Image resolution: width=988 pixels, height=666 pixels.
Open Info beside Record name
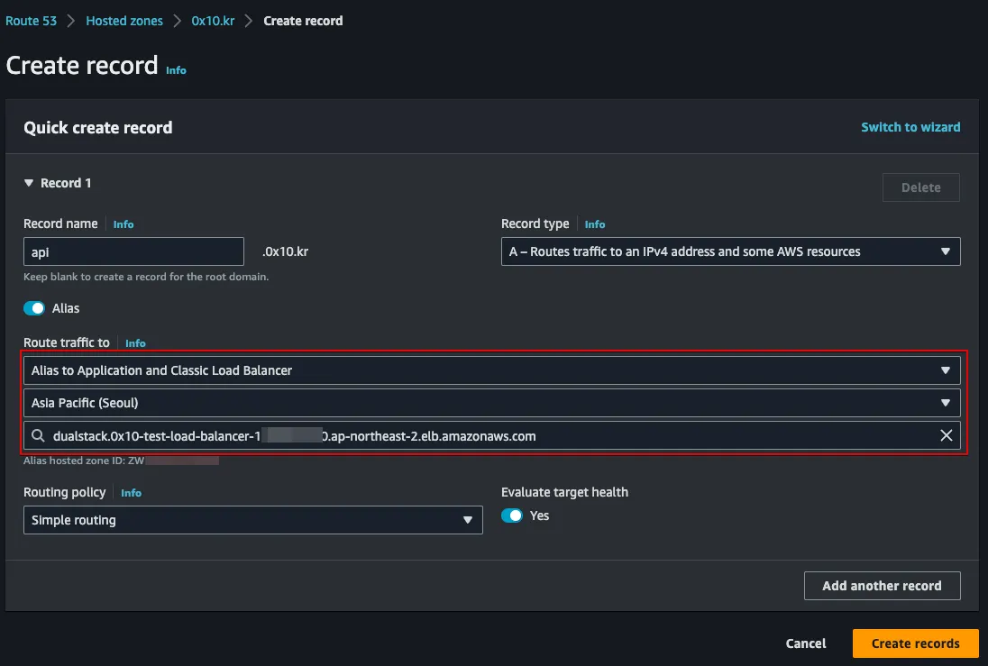pyautogui.click(x=123, y=224)
